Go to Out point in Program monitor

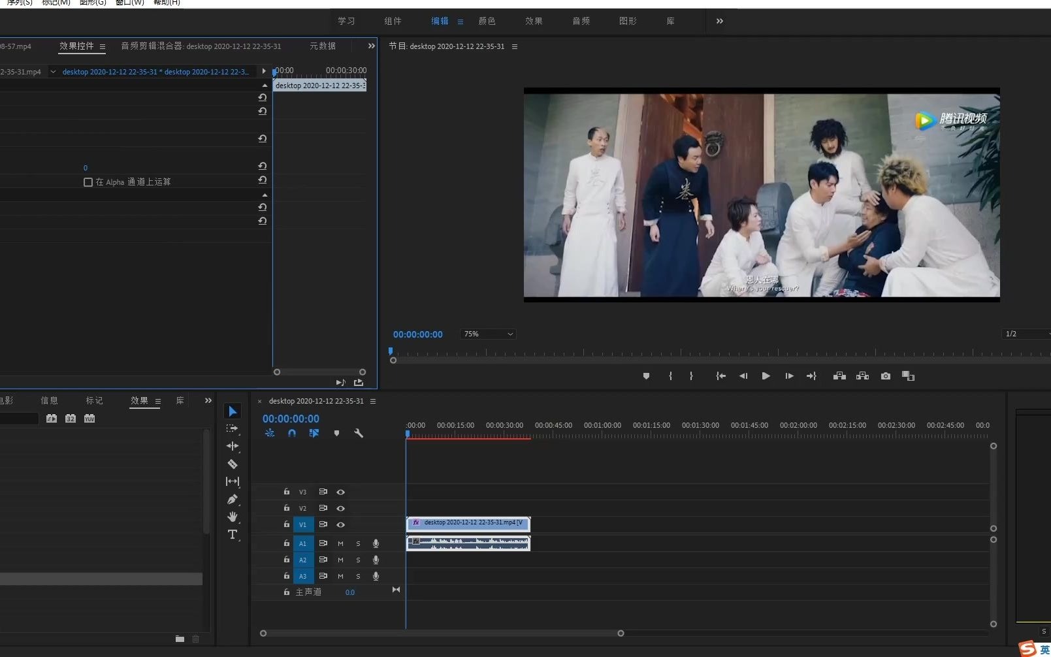point(811,376)
